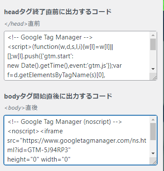164x171 pixels.
Task: Click the body code textarea scrollbar thumb
Action: pyautogui.click(x=153, y=132)
